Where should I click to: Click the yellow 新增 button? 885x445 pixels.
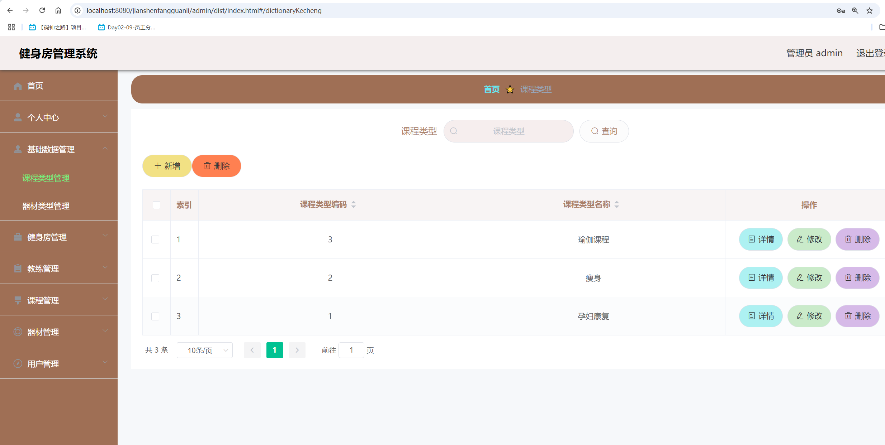coord(167,166)
